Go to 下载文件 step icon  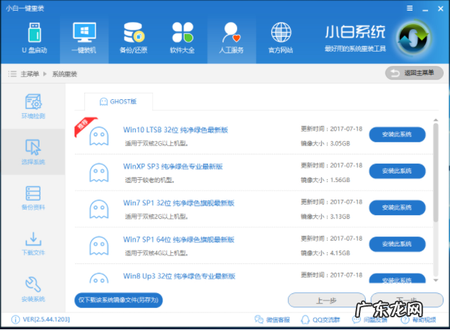33,239
